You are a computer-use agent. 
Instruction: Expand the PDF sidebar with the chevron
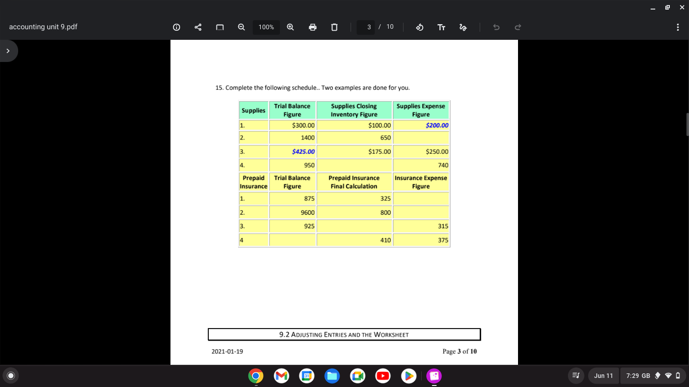[x=8, y=50]
